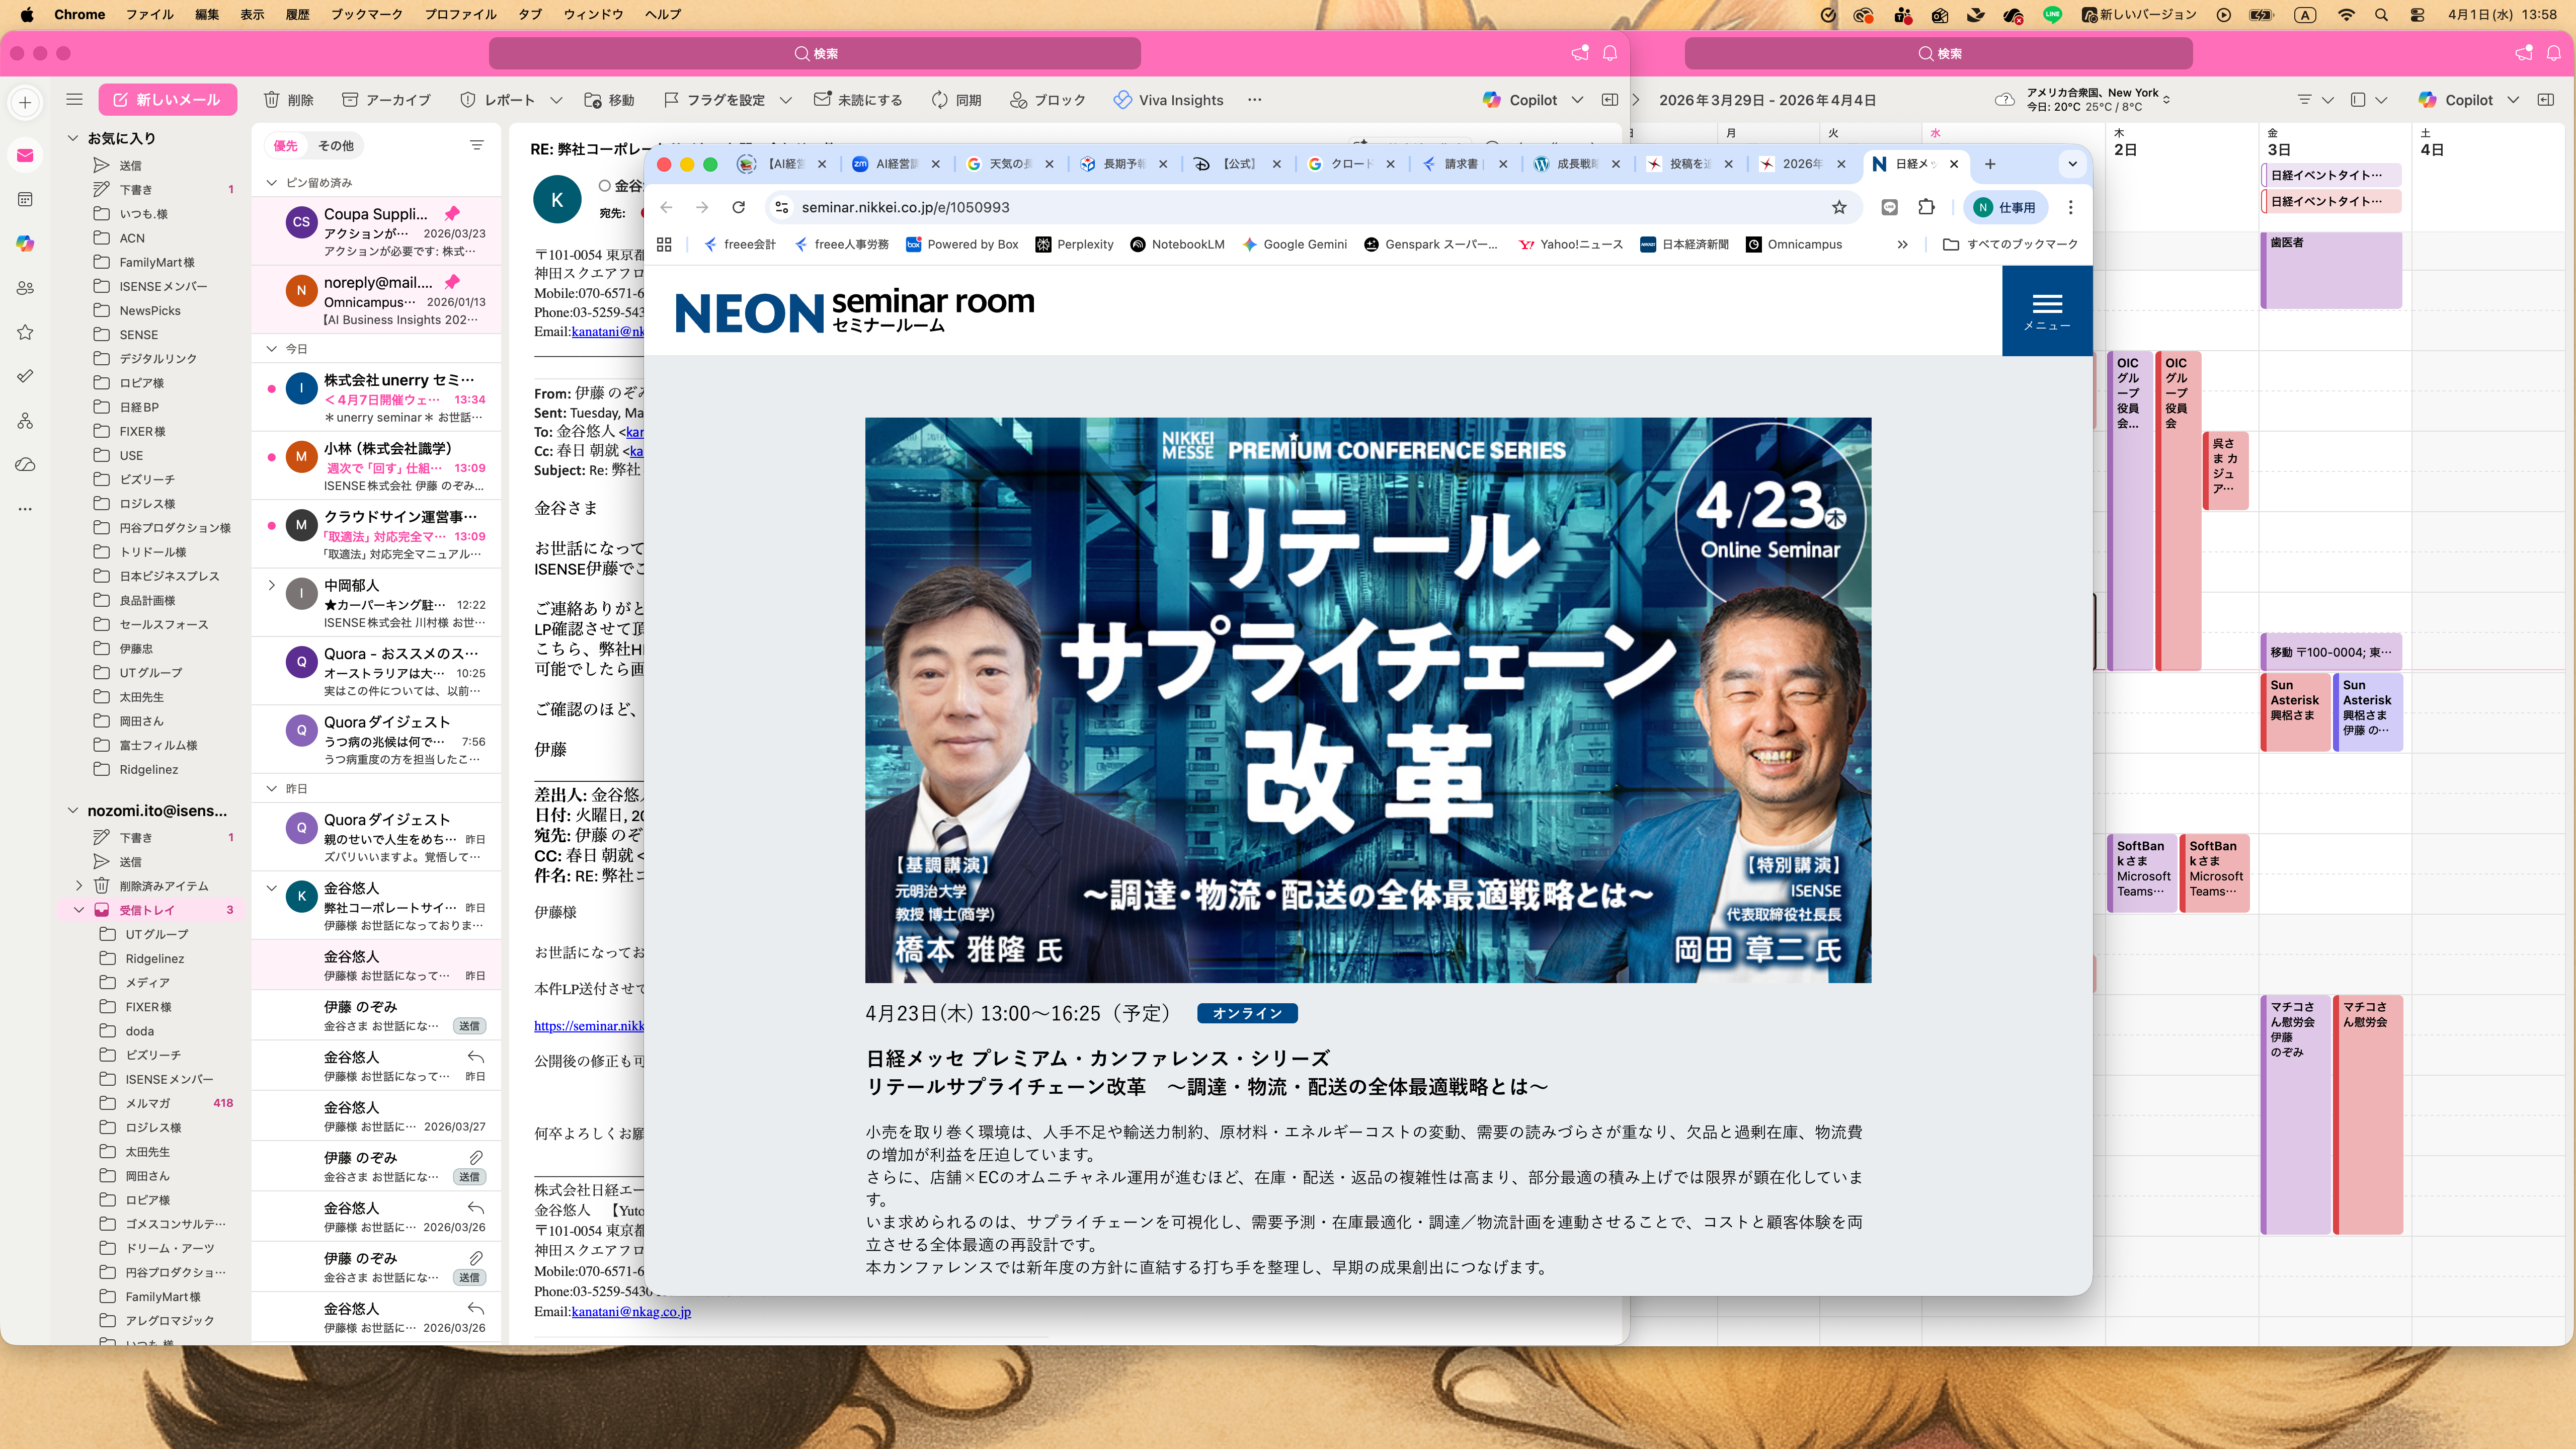Image resolution: width=2576 pixels, height=1449 pixels.
Task: Select the 優先 focused inbox toggle
Action: coord(285,146)
